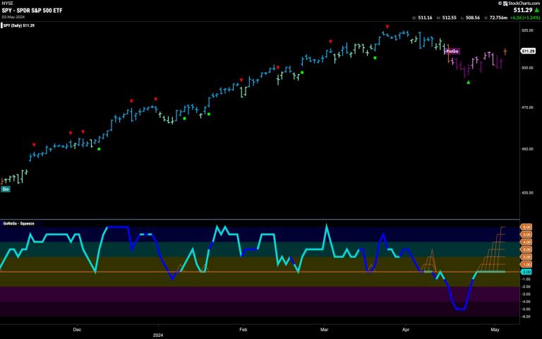542x339 pixels.
Task: Click the -6.00 oscillator axis label
Action: (x=526, y=316)
